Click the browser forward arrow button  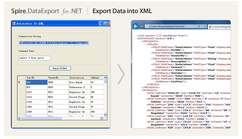click(x=141, y=27)
